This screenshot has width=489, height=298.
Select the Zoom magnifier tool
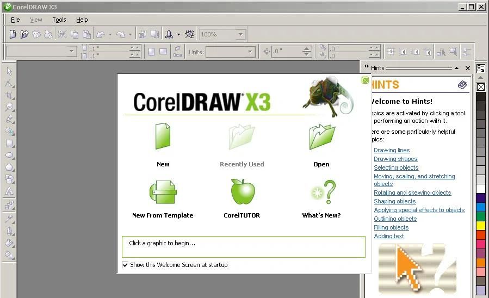(9, 107)
